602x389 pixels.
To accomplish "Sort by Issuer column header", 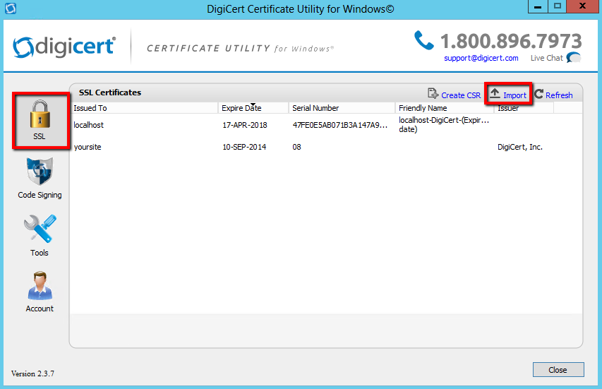I will click(523, 108).
